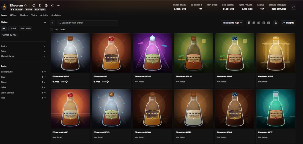Open the Efreerum #2386 purple bottle image
This screenshot has height=144, width=303.
[153, 53]
